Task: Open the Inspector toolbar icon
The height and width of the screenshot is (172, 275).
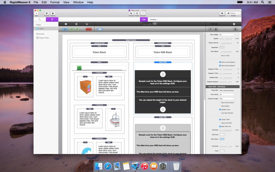Action: pyautogui.click(x=222, y=13)
